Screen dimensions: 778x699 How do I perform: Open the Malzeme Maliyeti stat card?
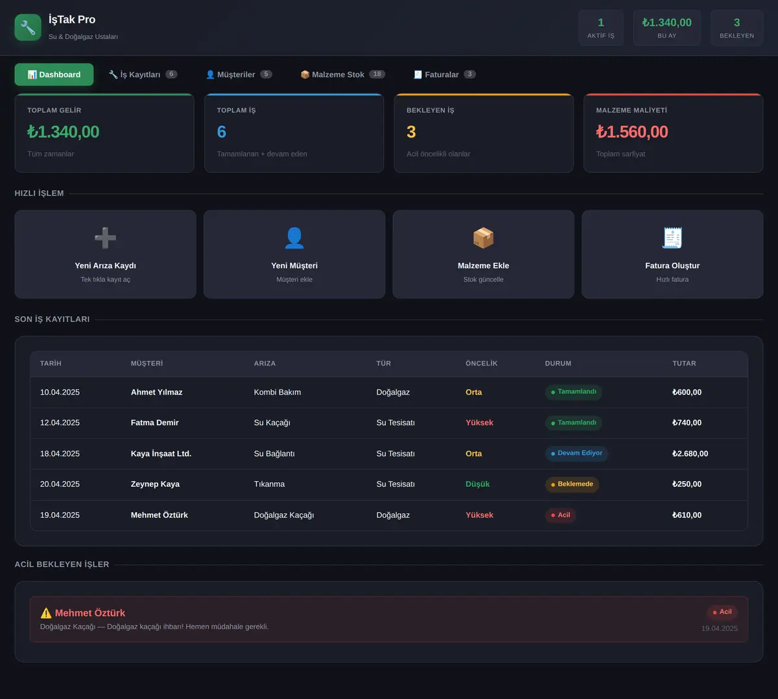coord(674,133)
